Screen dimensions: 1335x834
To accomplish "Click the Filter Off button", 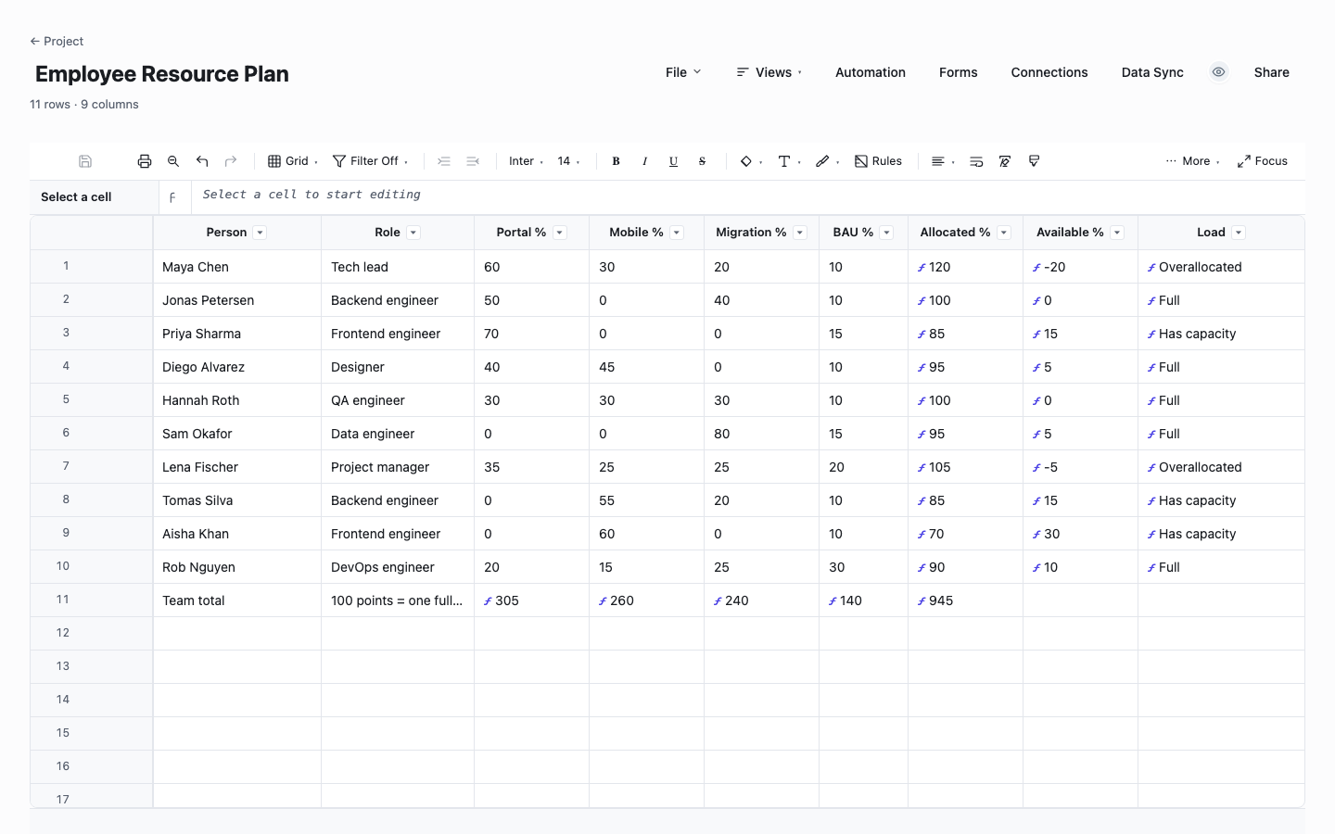I will click(370, 161).
